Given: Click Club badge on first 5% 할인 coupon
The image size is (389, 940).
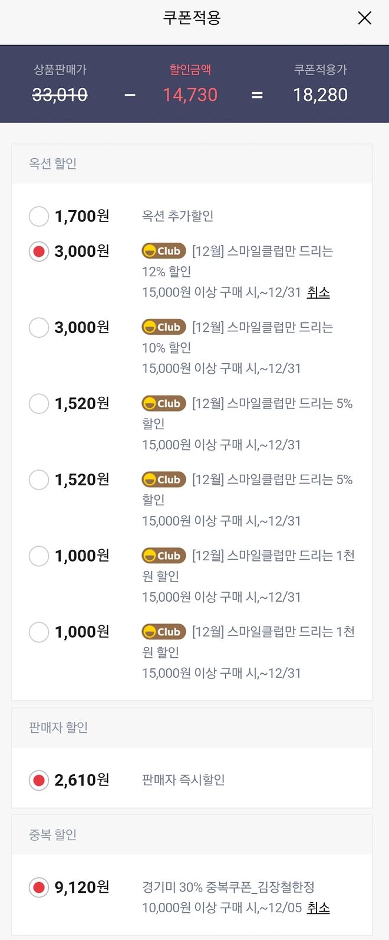Looking at the screenshot, I should [163, 403].
